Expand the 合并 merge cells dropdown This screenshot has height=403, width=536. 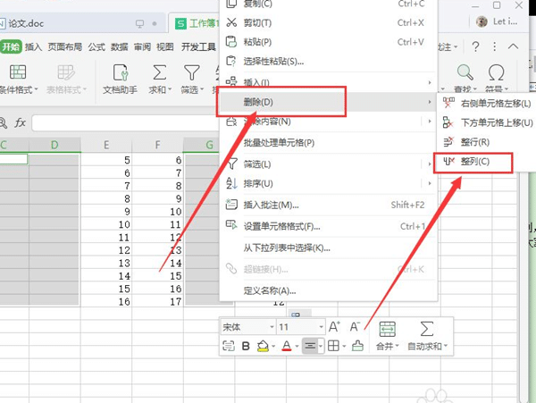(398, 347)
